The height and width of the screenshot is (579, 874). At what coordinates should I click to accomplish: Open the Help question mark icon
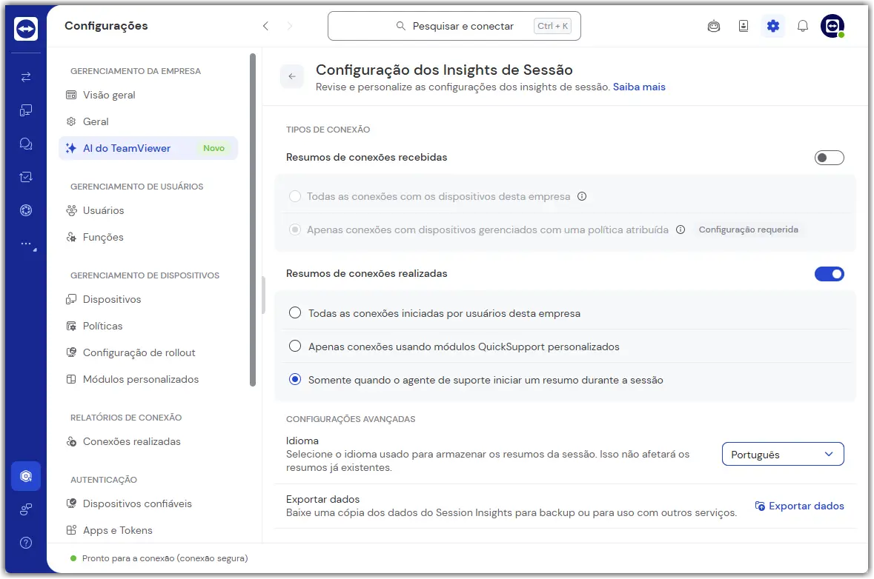click(x=26, y=543)
